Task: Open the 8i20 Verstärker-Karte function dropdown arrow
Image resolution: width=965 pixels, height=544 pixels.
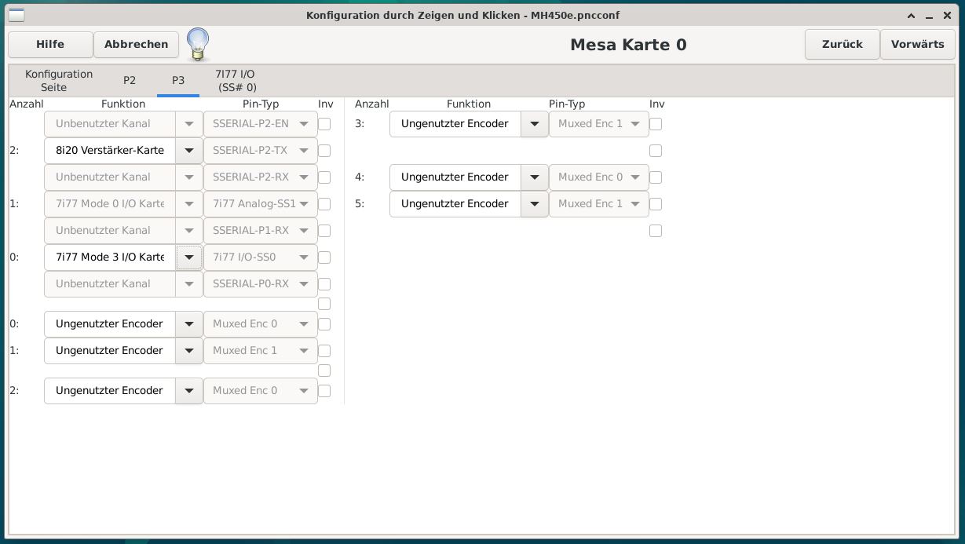Action: (189, 151)
